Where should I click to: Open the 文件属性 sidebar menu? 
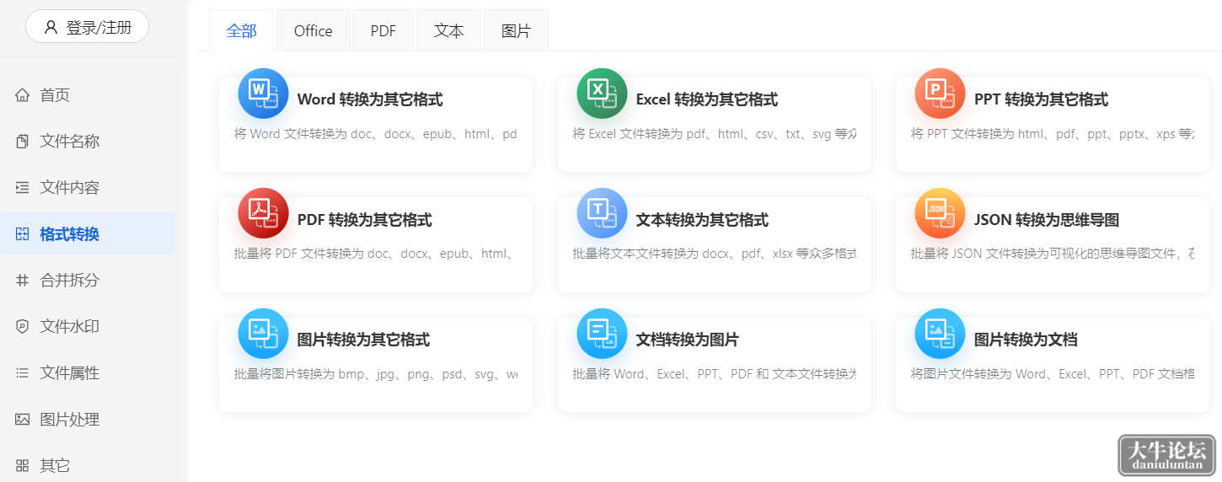(x=88, y=373)
